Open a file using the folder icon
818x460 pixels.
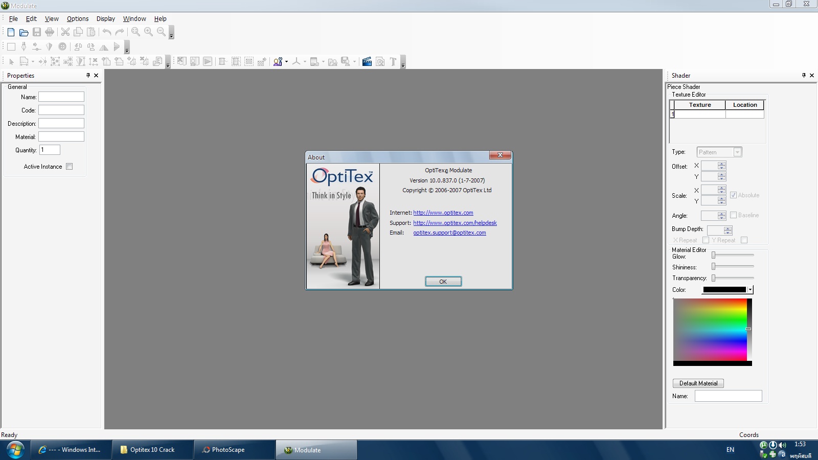coord(24,32)
